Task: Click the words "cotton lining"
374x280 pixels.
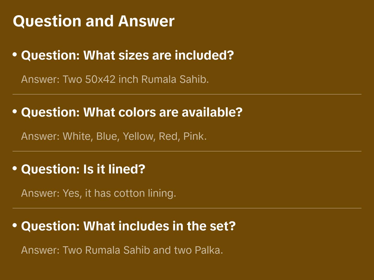Action: click(x=144, y=193)
